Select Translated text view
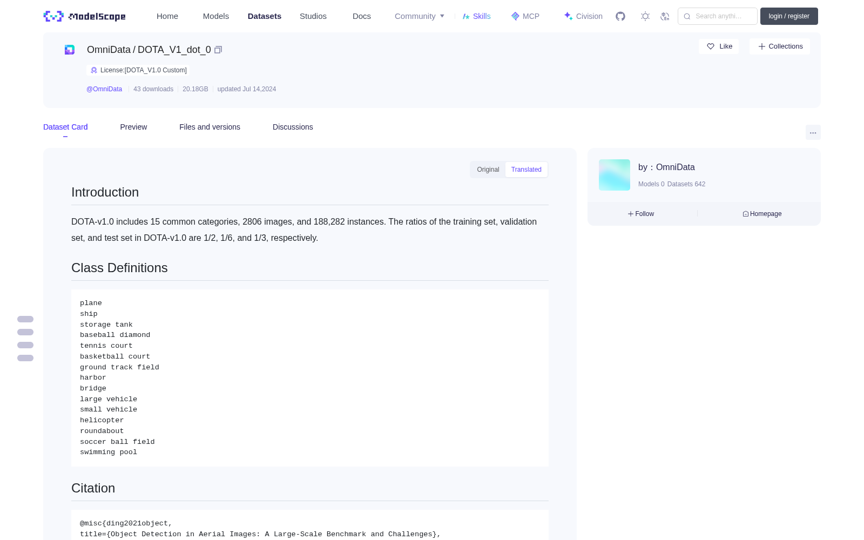The image size is (864, 540). point(526,170)
